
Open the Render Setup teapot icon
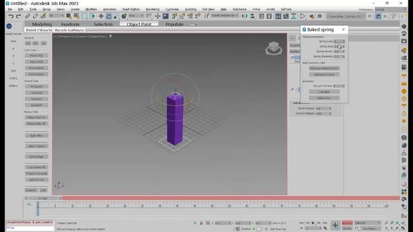point(312,16)
